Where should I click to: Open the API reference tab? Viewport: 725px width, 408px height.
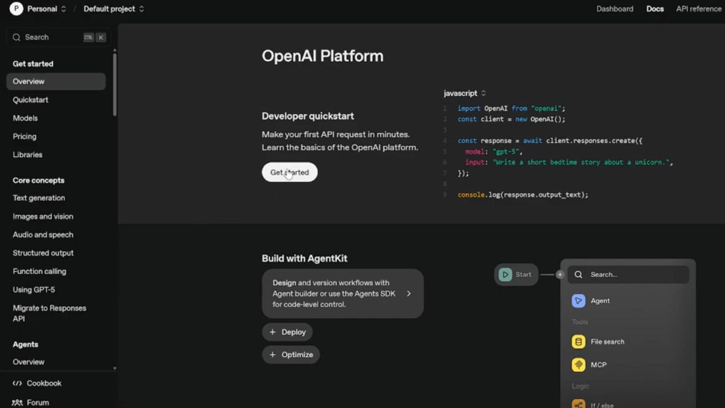click(x=698, y=9)
